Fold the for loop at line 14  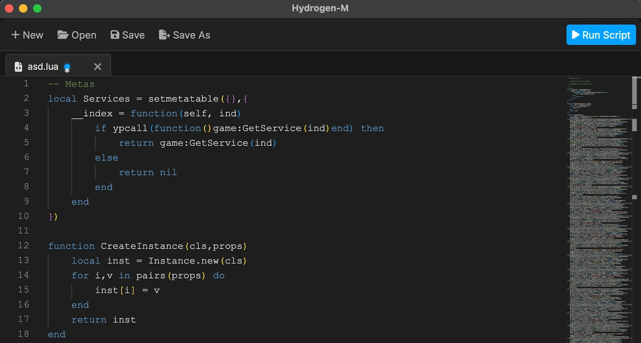click(x=38, y=275)
